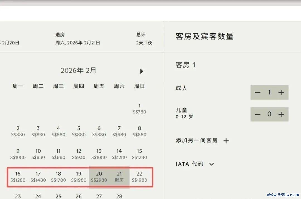Click the plus icon to add another room
The height and width of the screenshot is (199, 301).
pyautogui.click(x=226, y=141)
